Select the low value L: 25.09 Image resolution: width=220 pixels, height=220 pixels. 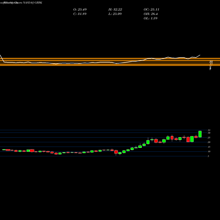tap(115, 14)
